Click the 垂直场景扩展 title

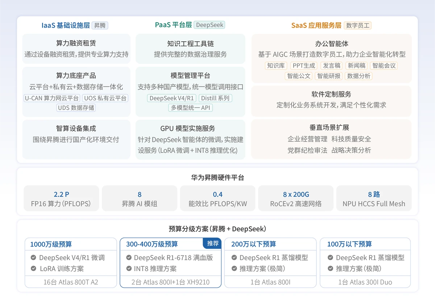point(330,128)
